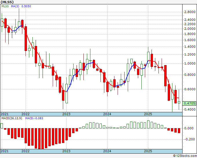The width and height of the screenshot is (197, 158).
Task: Click the large red January 2022 candlestick
Action: pos(26,39)
